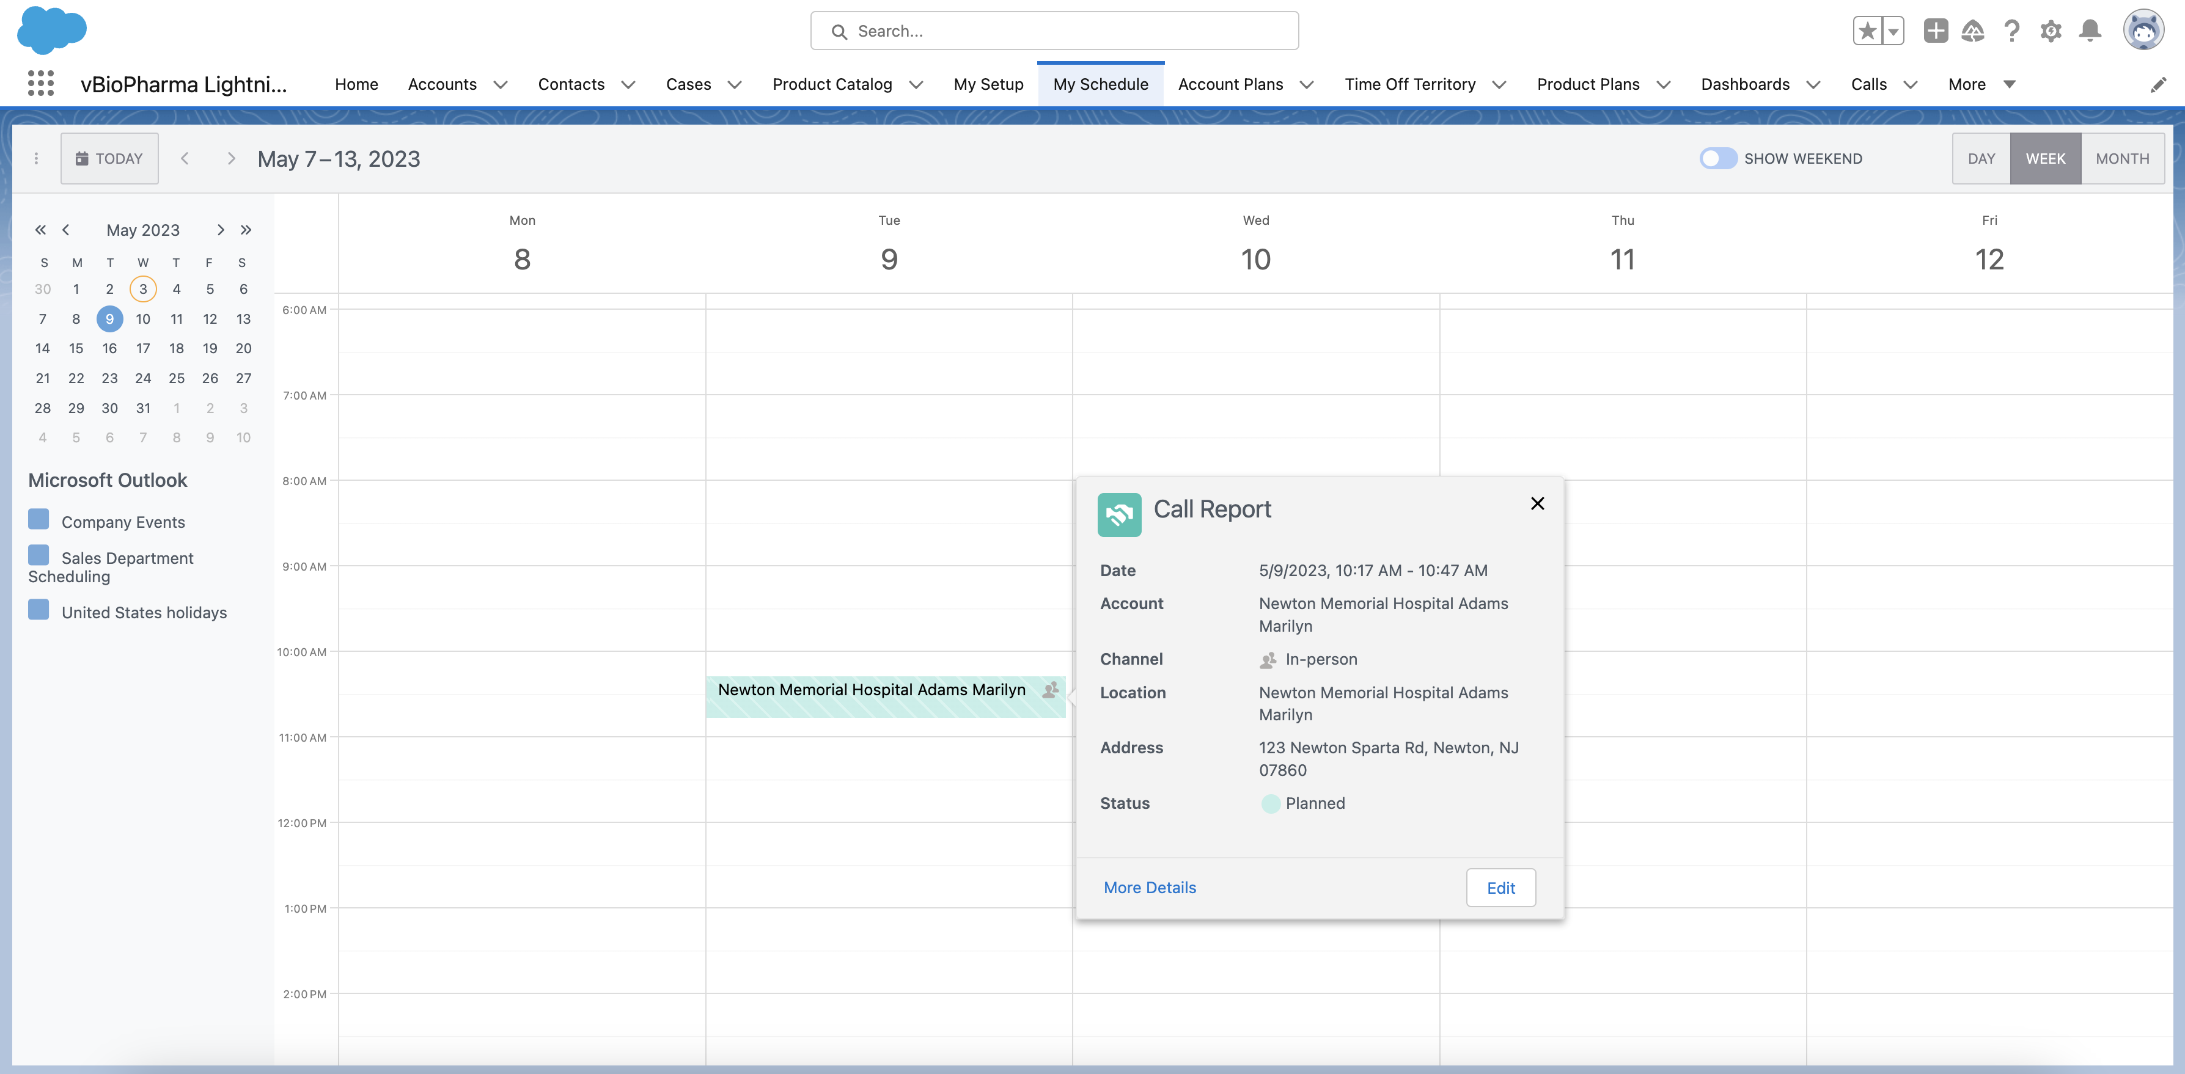Open the Trailhead guidance icon
This screenshot has height=1074, width=2185.
point(1973,31)
